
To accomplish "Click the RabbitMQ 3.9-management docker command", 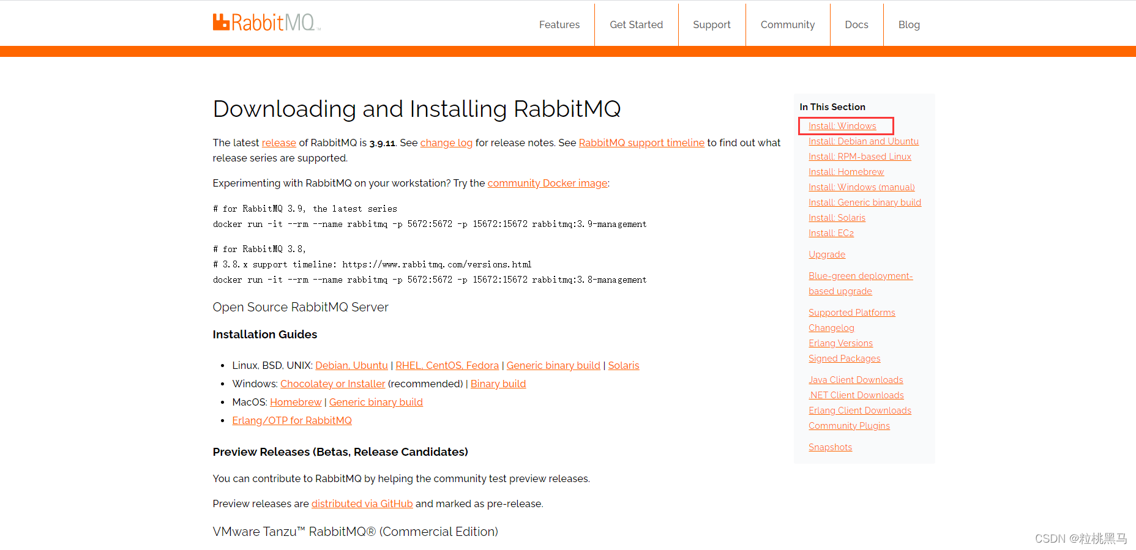I will pos(430,224).
